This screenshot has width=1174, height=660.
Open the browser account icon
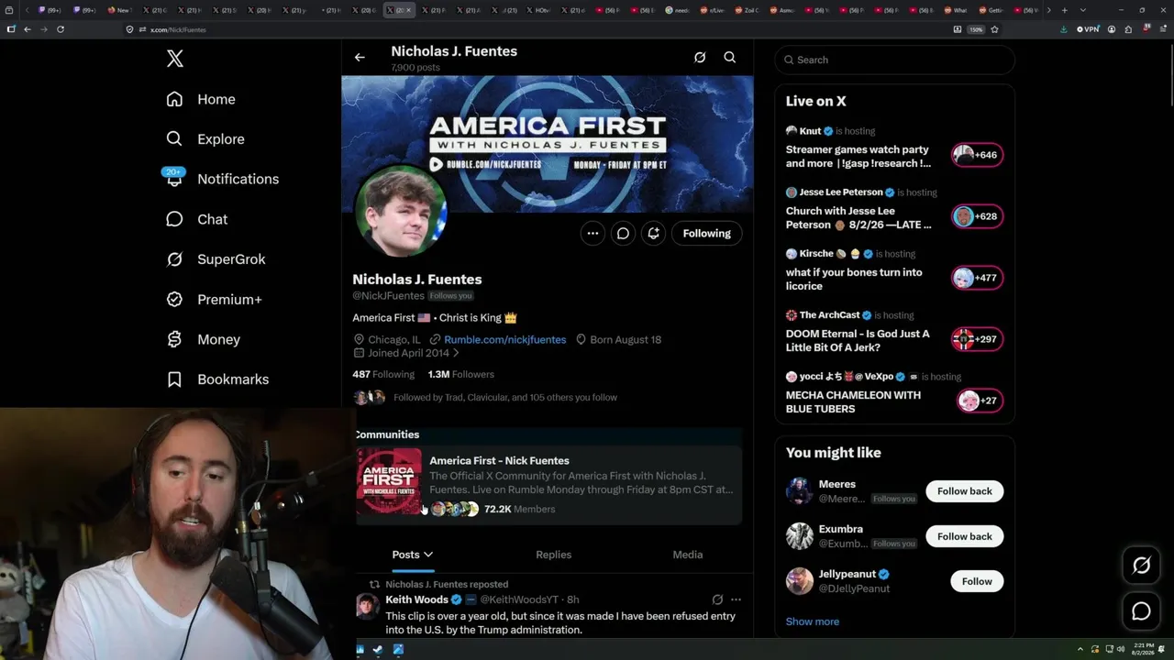point(1112,29)
